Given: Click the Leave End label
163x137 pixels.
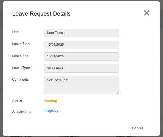Looking at the screenshot, I should coord(20,56).
